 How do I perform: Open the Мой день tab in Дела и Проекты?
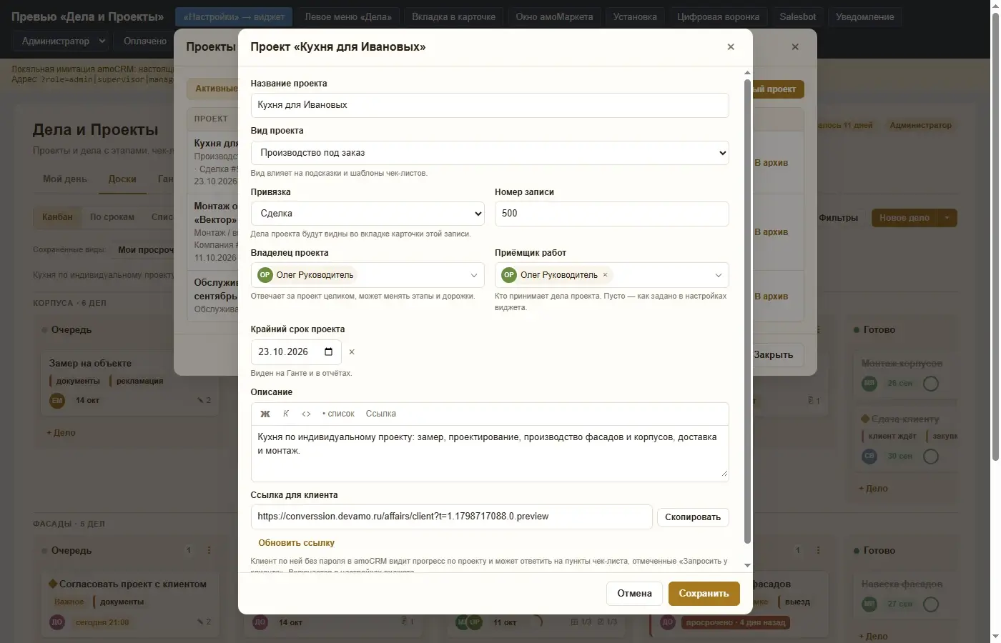click(65, 179)
